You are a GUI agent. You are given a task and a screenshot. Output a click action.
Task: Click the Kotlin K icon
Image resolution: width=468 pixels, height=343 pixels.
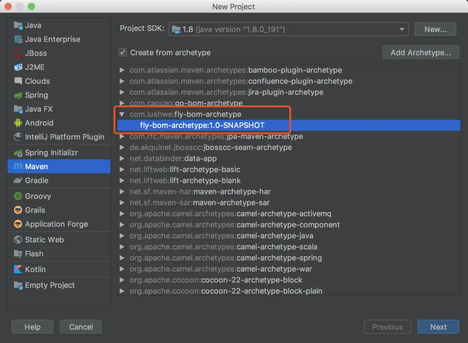tap(18, 269)
